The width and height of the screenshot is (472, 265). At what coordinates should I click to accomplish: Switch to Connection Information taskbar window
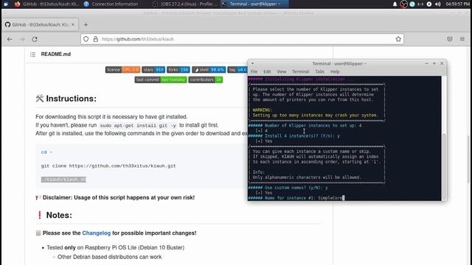click(111, 4)
